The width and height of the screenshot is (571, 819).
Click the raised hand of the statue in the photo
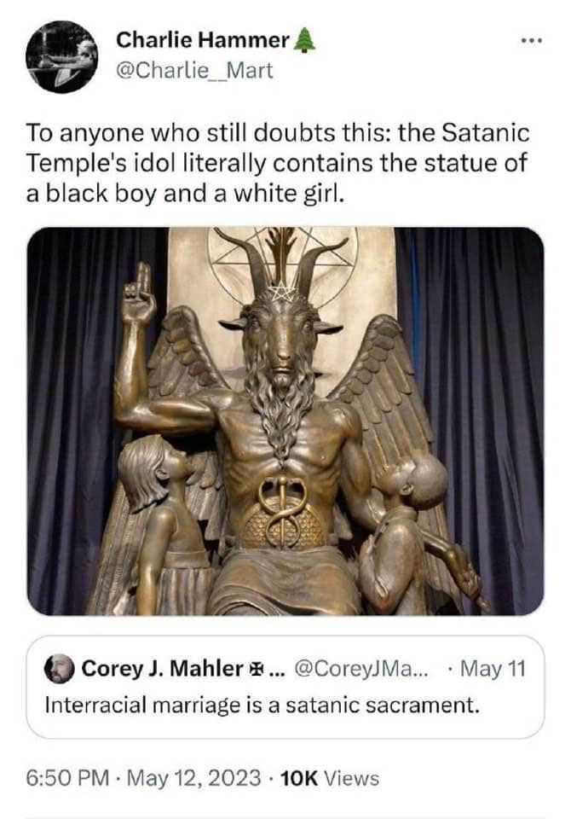click(138, 293)
